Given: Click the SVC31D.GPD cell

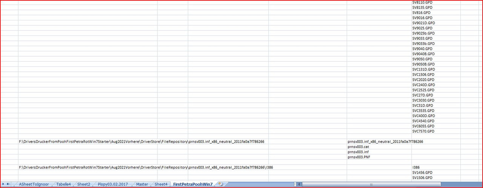Looking at the screenshot, I should tap(436, 105).
